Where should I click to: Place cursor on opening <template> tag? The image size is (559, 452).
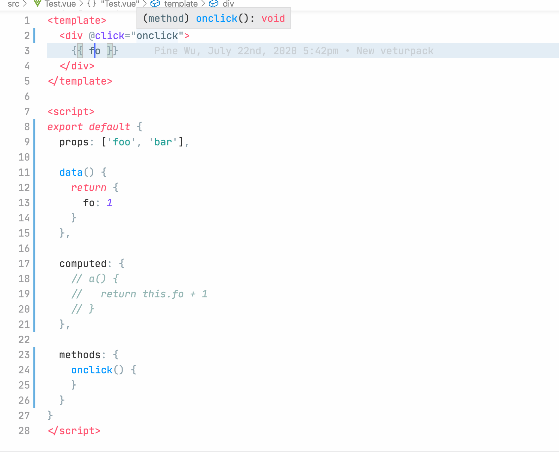tap(77, 20)
